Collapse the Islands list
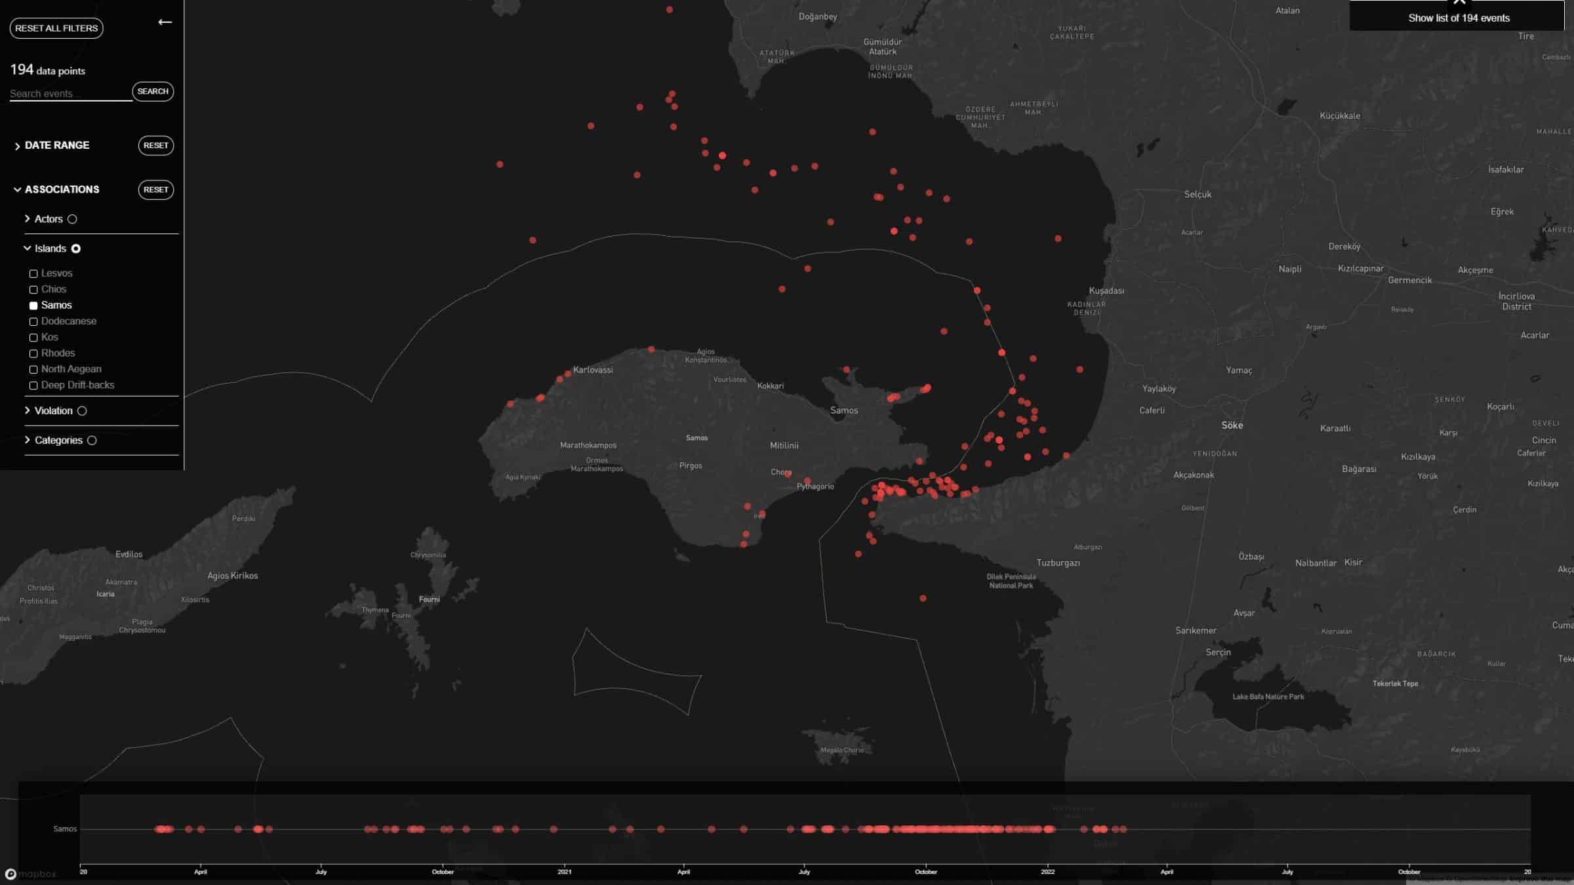Image resolution: width=1574 pixels, height=885 pixels. 27,248
